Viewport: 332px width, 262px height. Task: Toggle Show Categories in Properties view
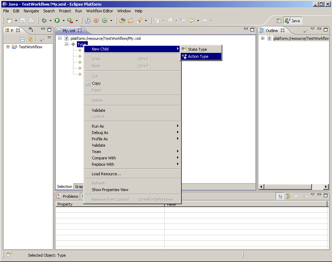coord(280,196)
